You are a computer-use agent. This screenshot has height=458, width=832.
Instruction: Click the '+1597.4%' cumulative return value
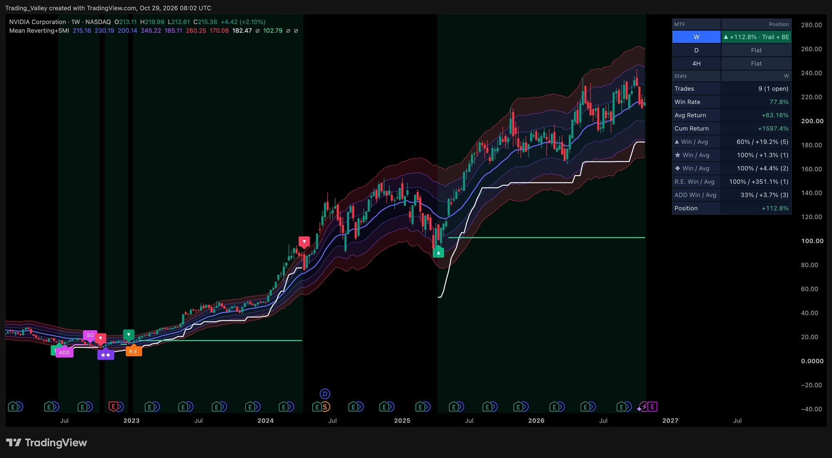click(x=773, y=128)
